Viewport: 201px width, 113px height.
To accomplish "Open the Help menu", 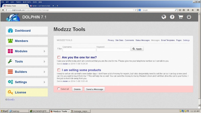I will 40,2.
